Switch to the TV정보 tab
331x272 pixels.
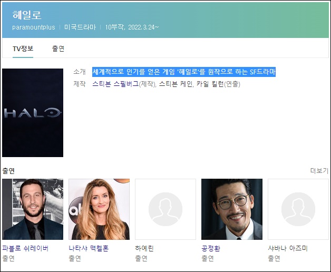click(23, 49)
